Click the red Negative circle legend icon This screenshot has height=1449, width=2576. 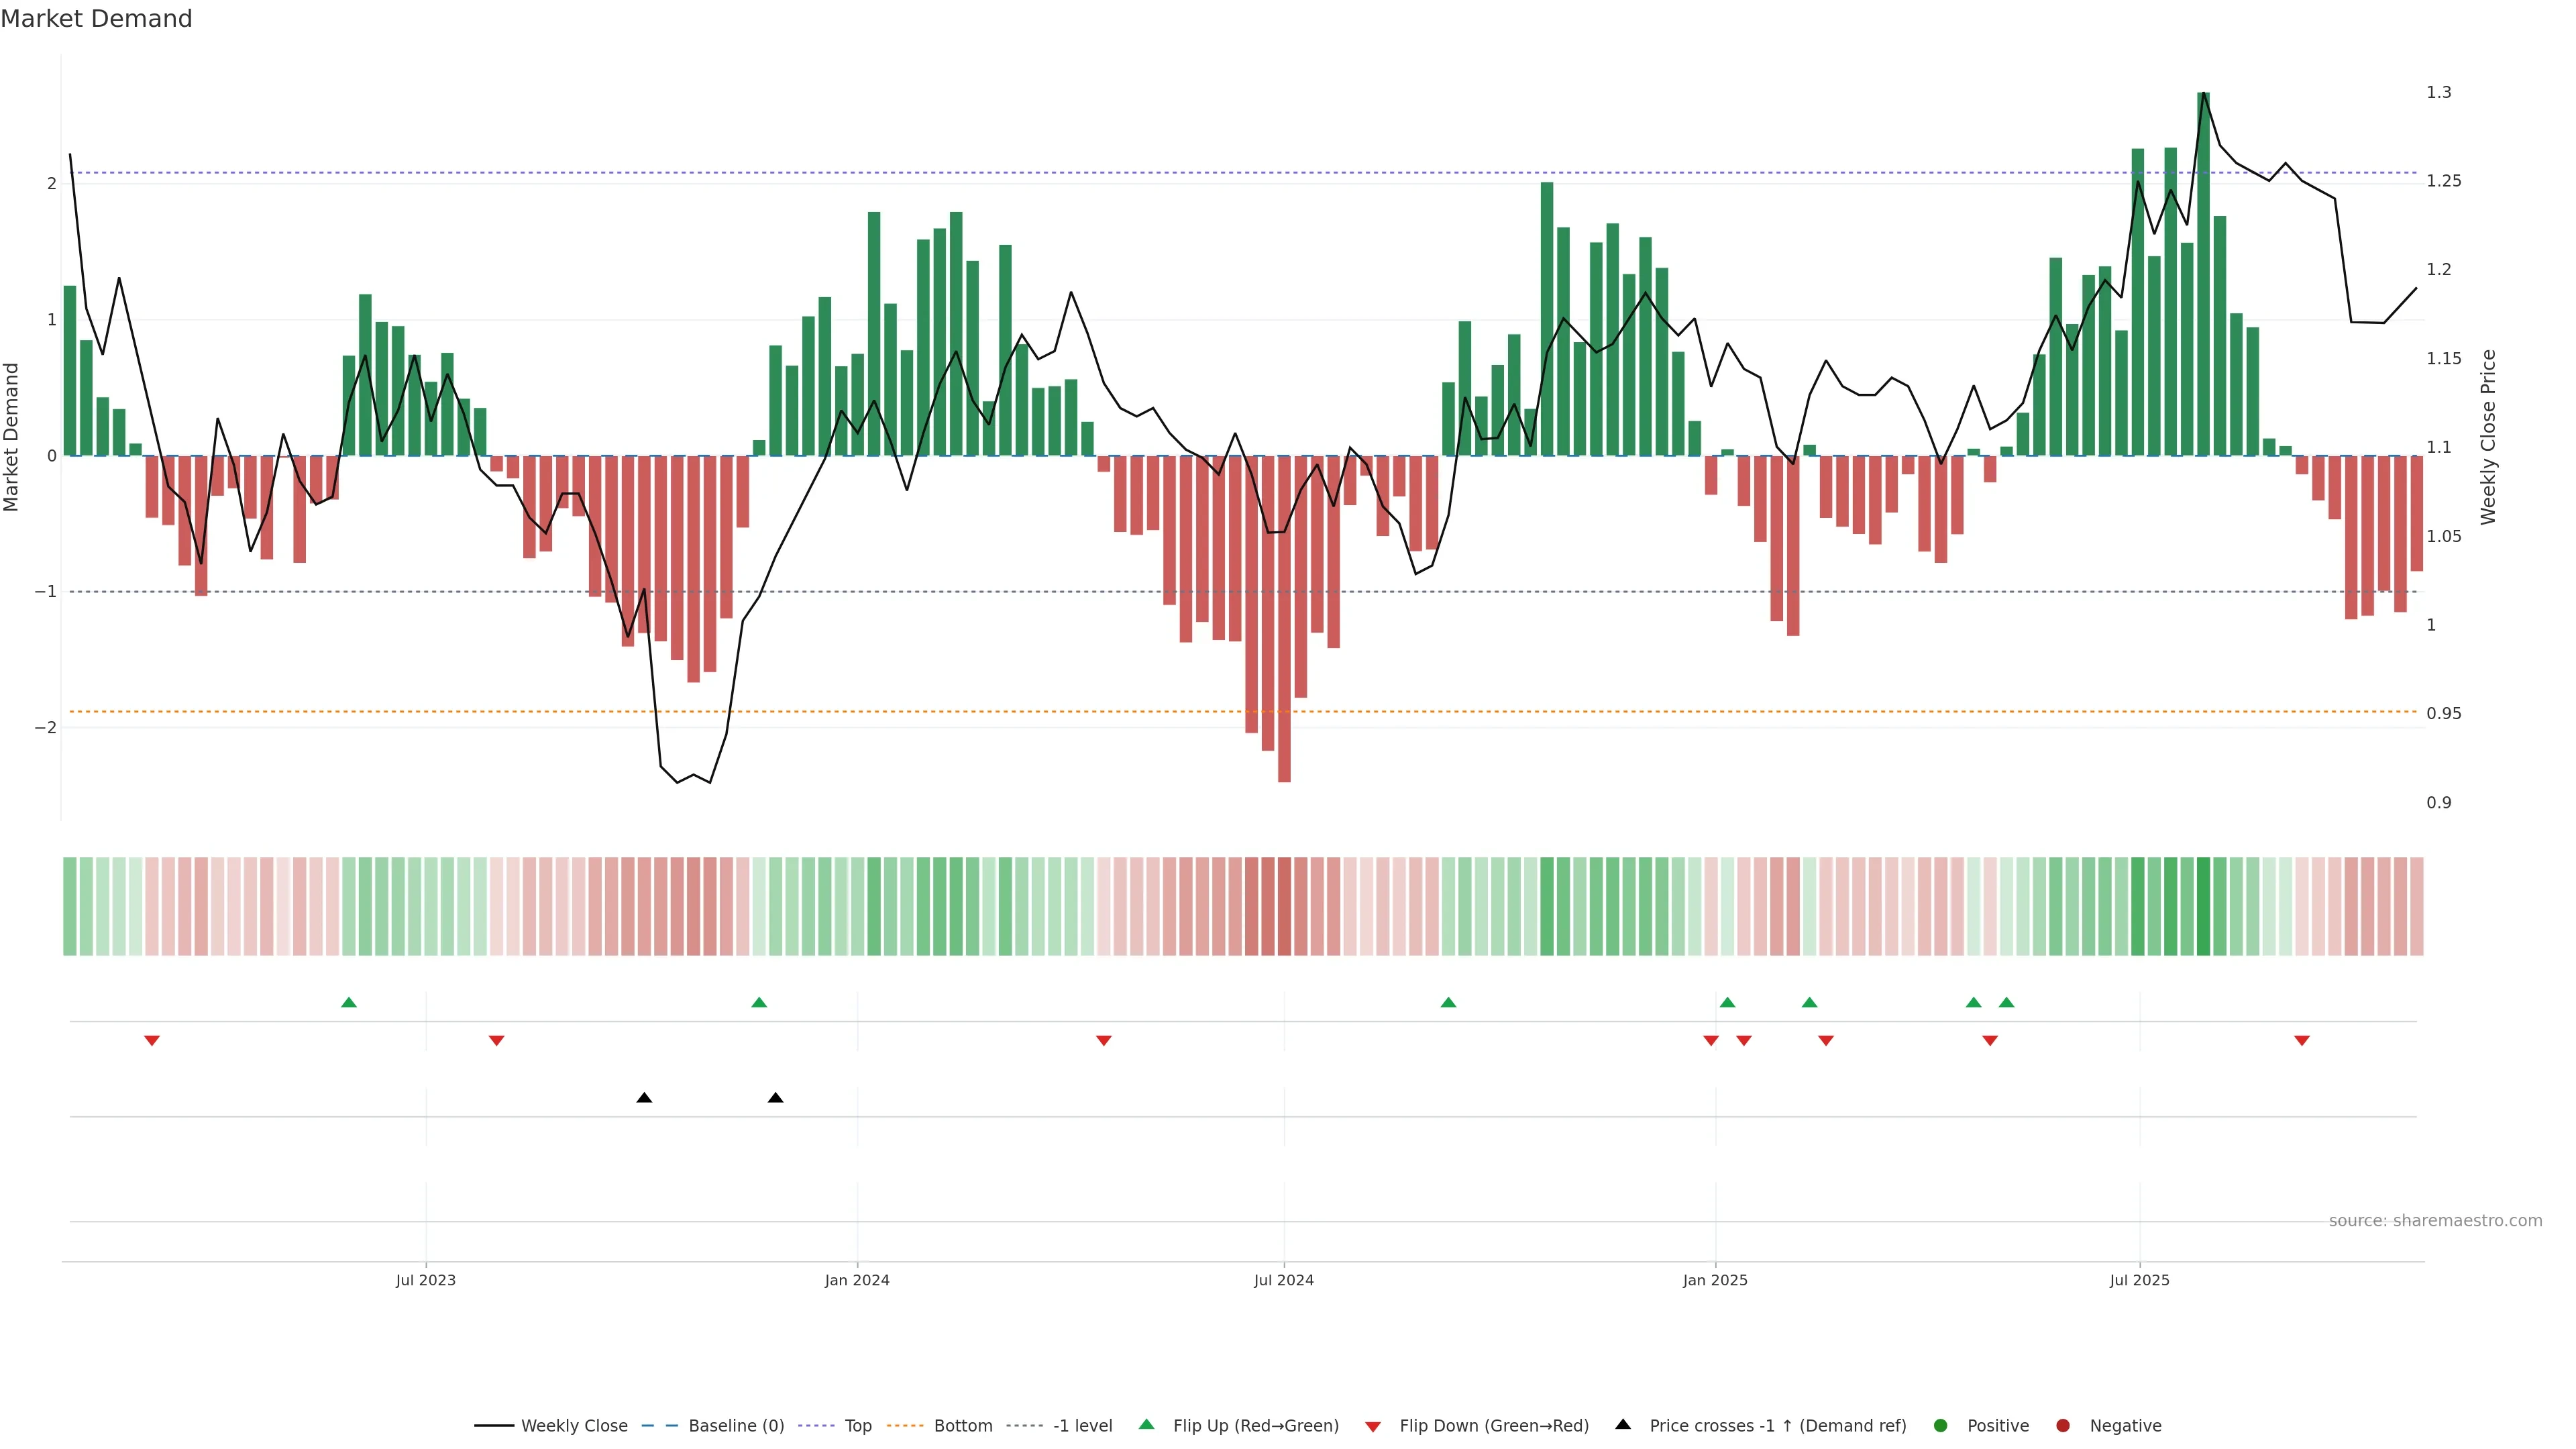(2063, 1425)
